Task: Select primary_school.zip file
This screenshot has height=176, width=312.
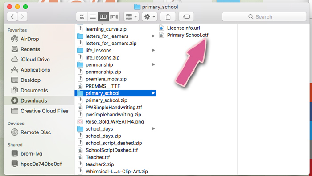Action: [x=115, y=100]
